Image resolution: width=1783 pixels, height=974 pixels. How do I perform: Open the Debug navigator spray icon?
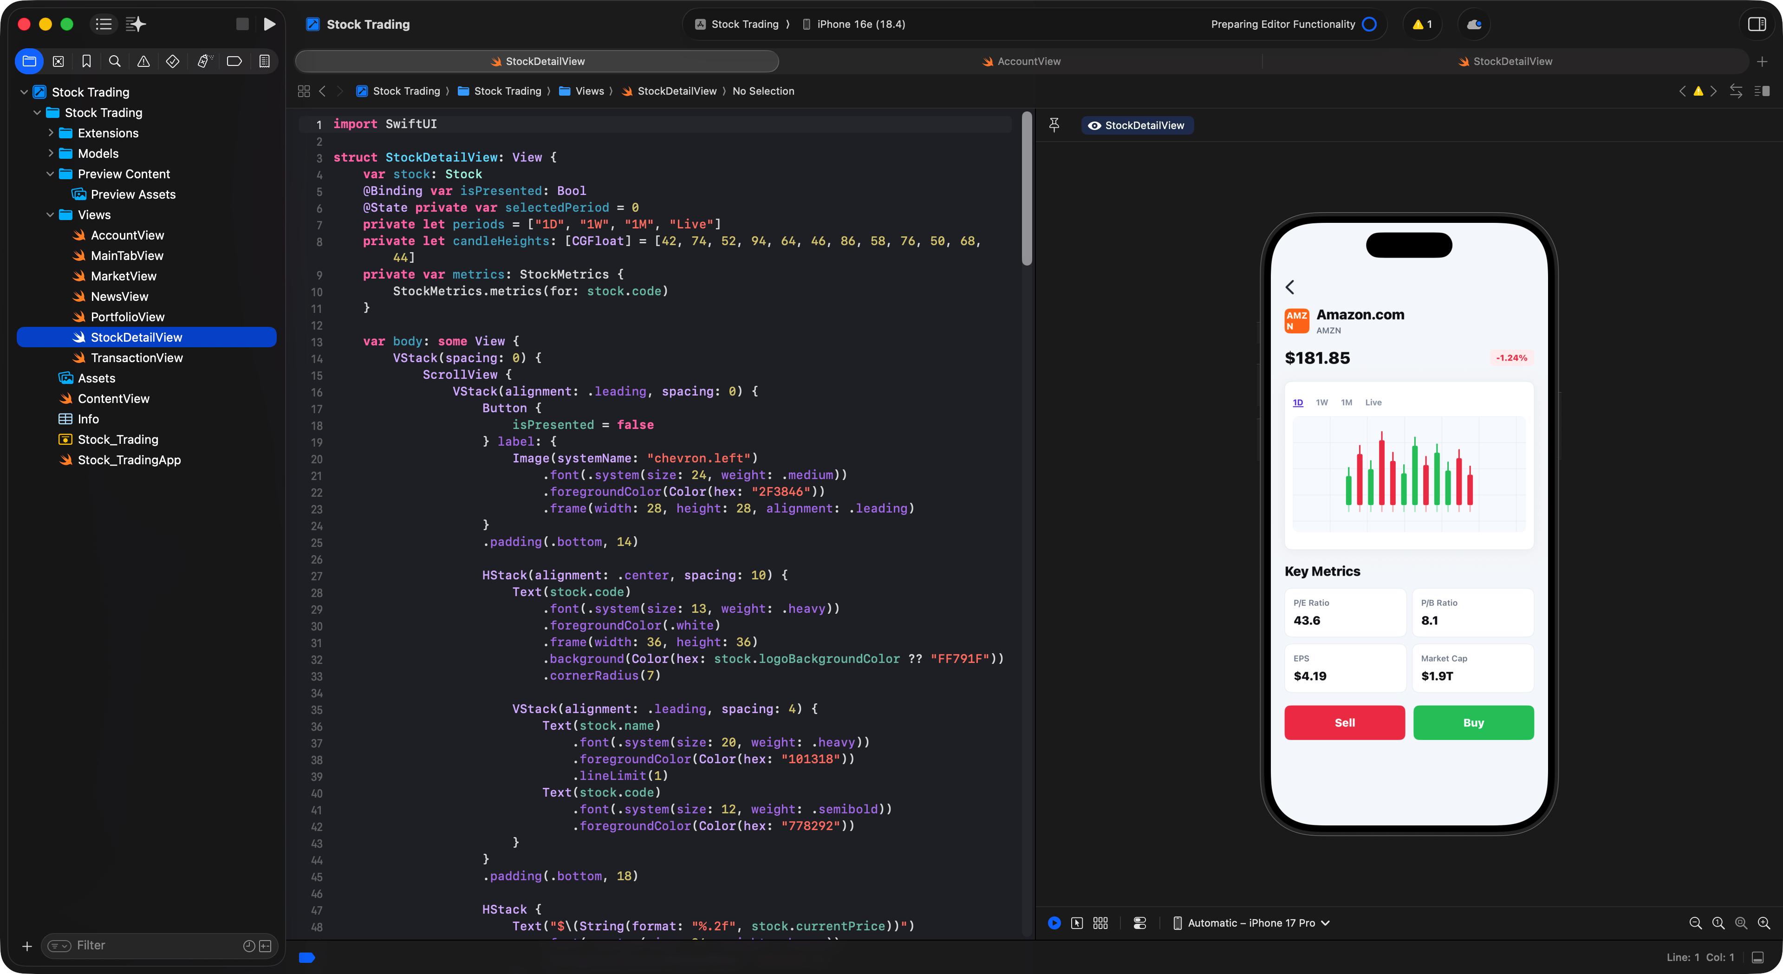pyautogui.click(x=204, y=62)
